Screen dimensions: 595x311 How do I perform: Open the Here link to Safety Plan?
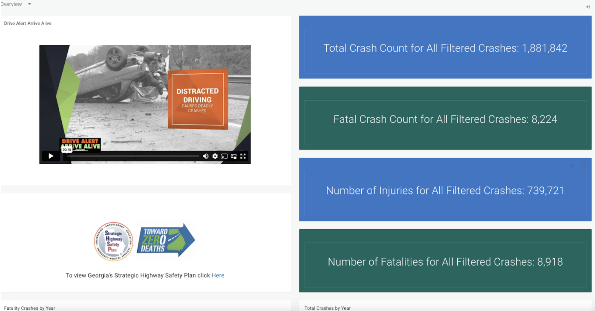click(218, 275)
